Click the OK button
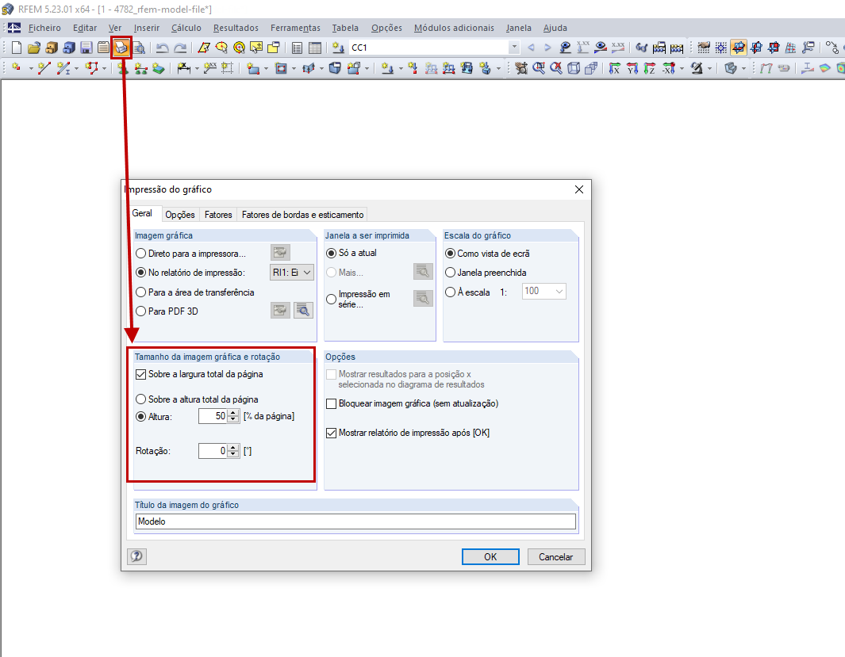The image size is (845, 657). click(490, 556)
